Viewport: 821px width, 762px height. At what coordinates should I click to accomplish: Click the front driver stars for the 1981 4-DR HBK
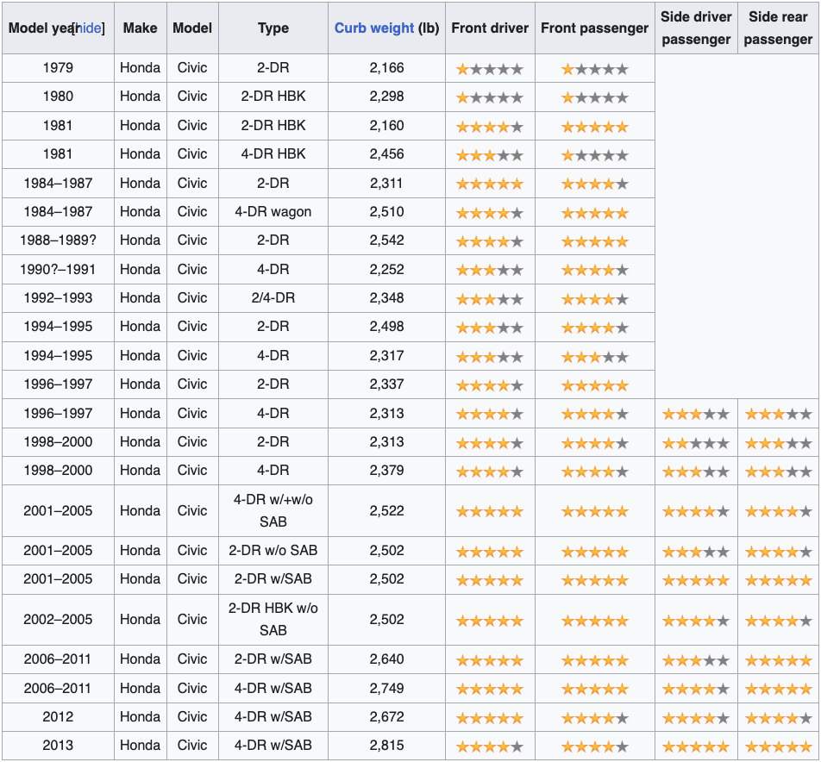click(x=489, y=154)
